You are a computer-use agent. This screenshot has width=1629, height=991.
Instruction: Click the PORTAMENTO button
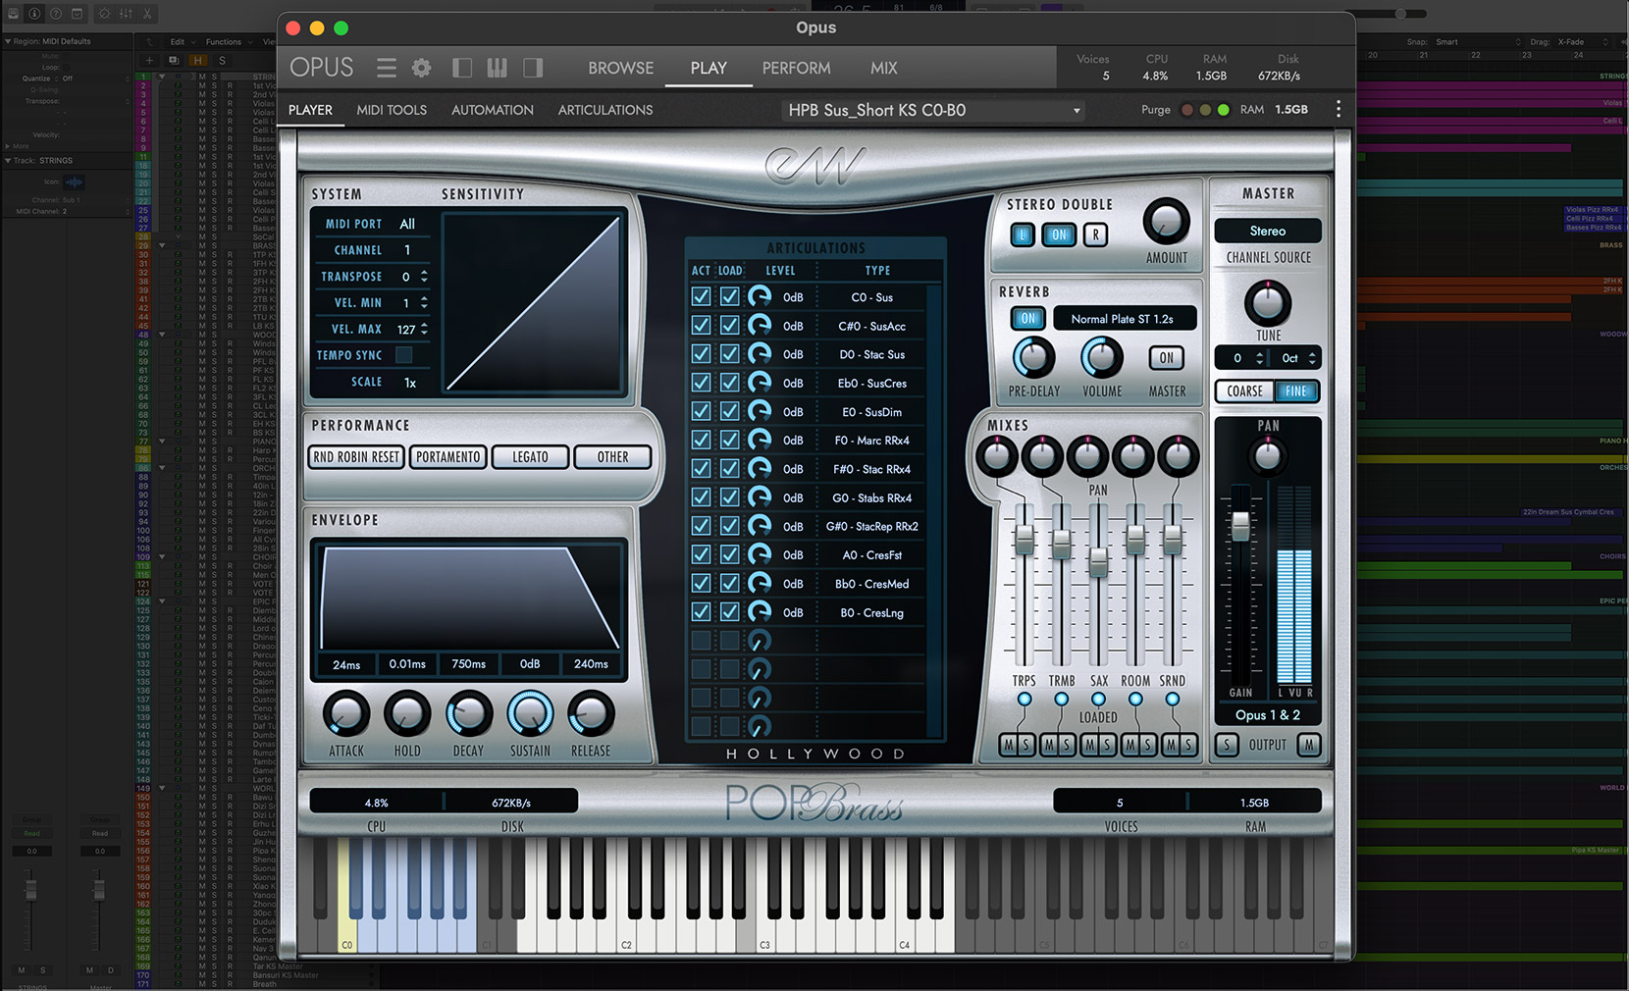(448, 457)
